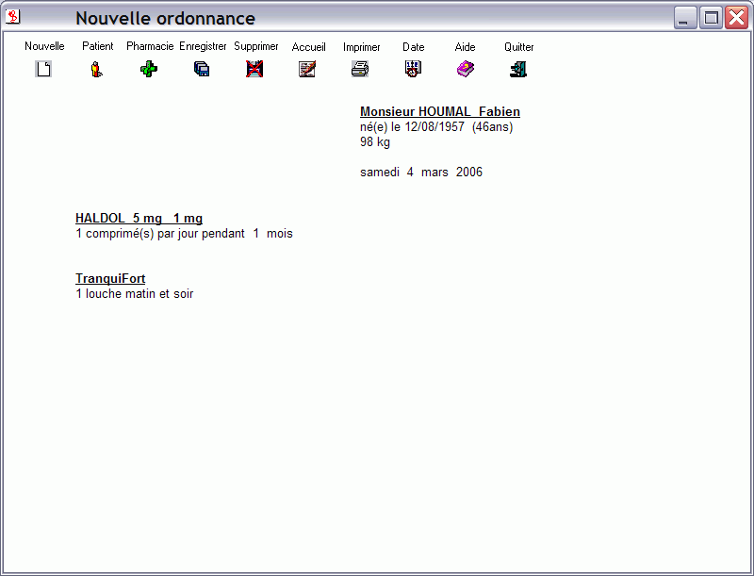Click the Nouvelle toolbar label
This screenshot has height=576, width=754.
pos(44,46)
